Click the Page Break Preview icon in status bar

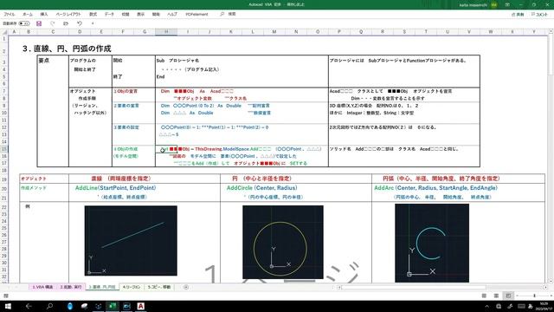[x=508, y=296]
